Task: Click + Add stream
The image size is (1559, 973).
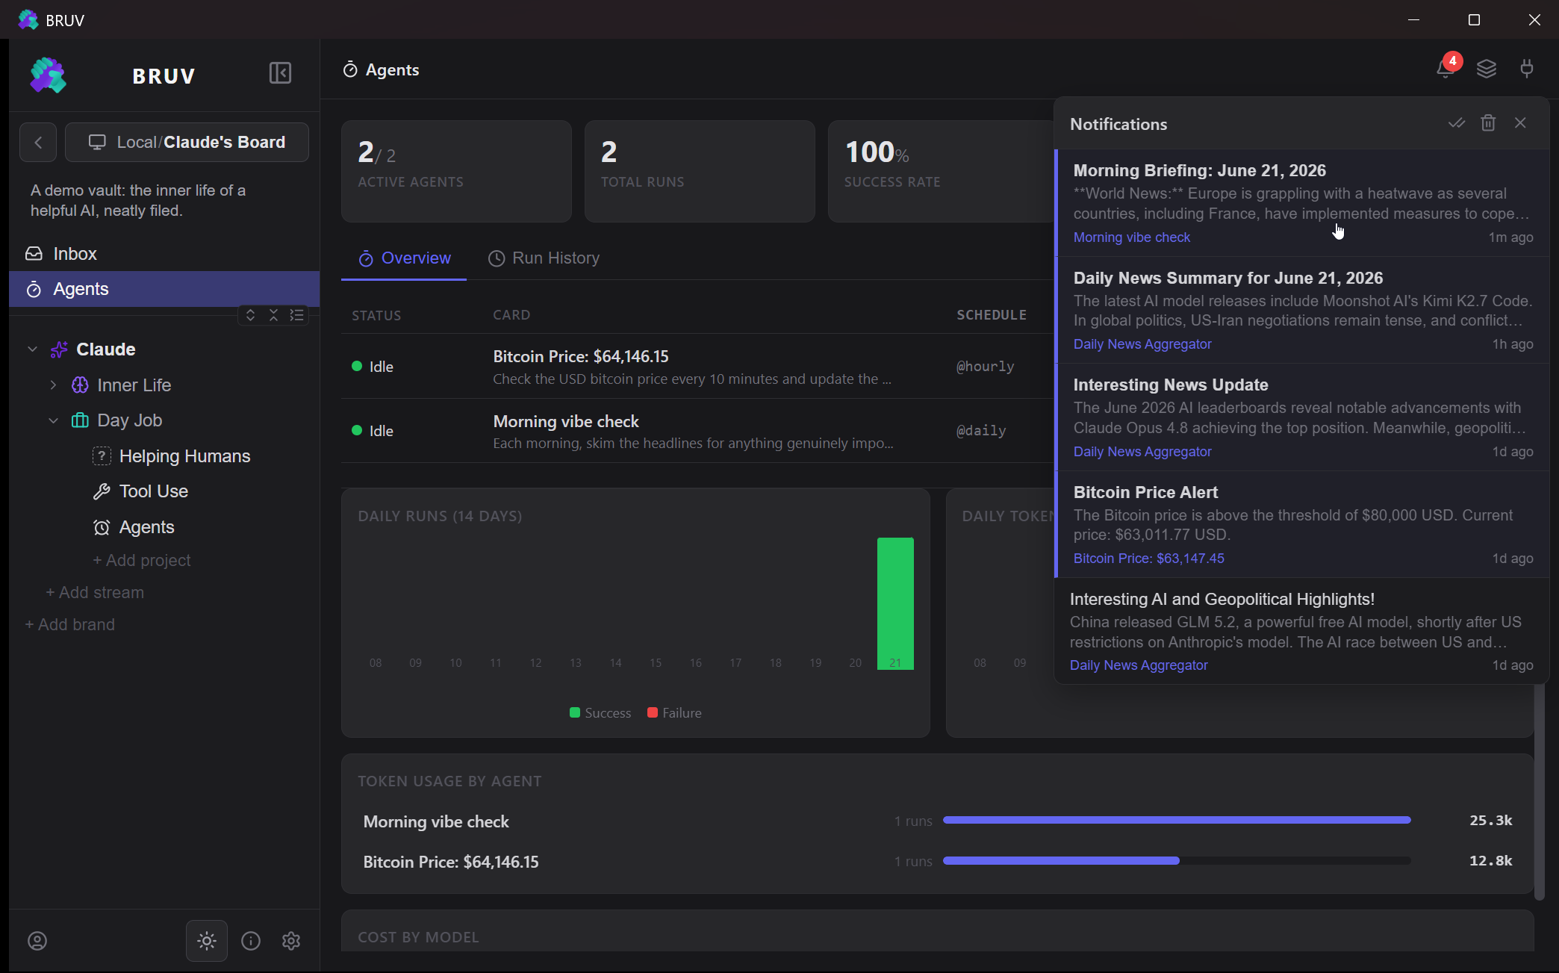Action: coord(95,593)
